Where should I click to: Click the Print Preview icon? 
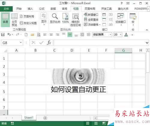[x=39, y=35]
